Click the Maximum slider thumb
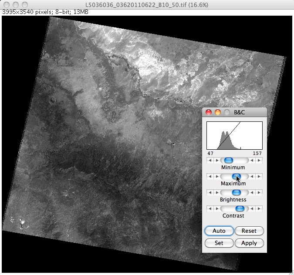Screen dimensions: 294x275 click(236, 176)
